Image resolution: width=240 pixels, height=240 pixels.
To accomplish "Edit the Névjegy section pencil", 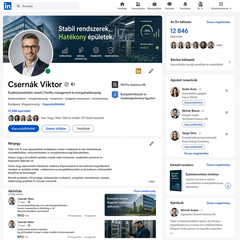I will (151, 144).
